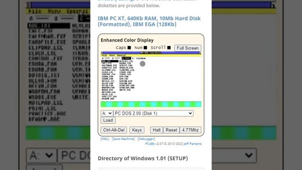Viewport: 302px width, 170px height.
Task: Select NOTEPAD.EXE in the file list
Action: click(x=109, y=93)
